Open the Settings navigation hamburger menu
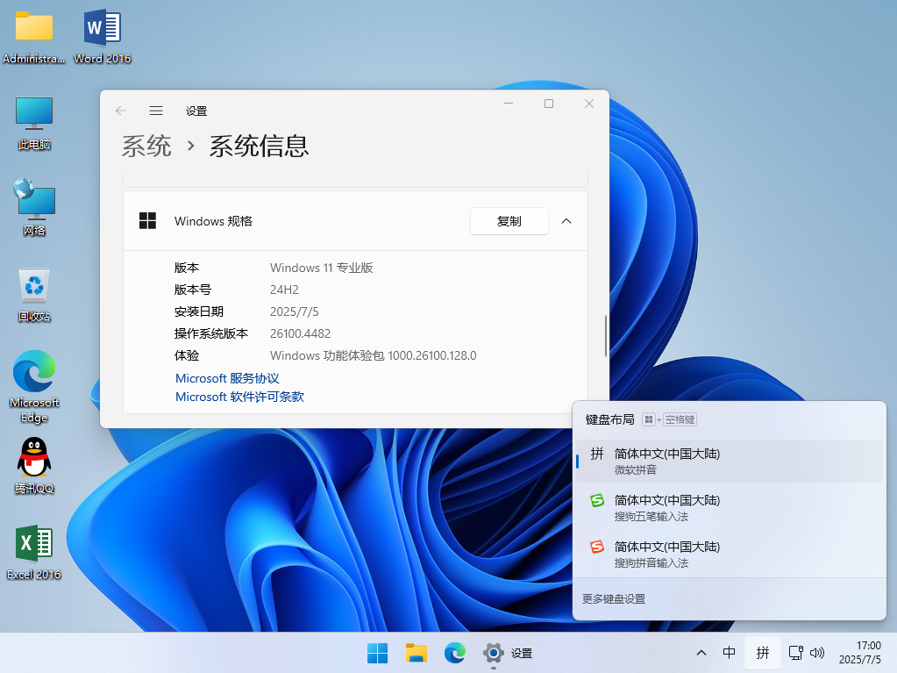 tap(156, 111)
